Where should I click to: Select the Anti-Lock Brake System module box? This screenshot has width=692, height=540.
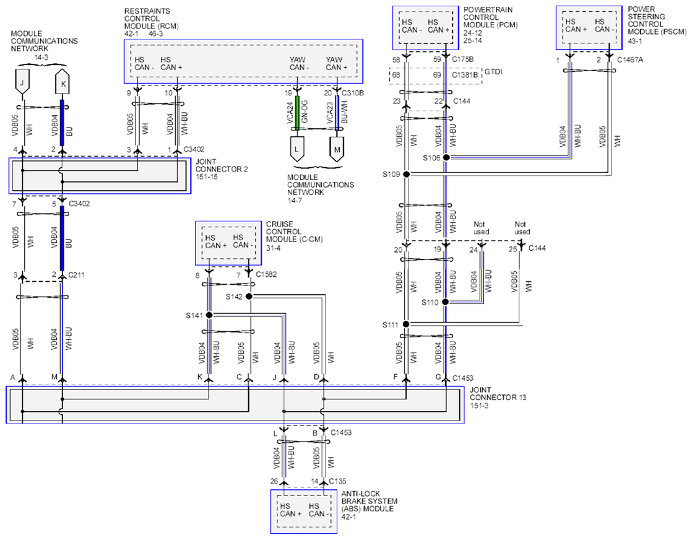pos(304,512)
